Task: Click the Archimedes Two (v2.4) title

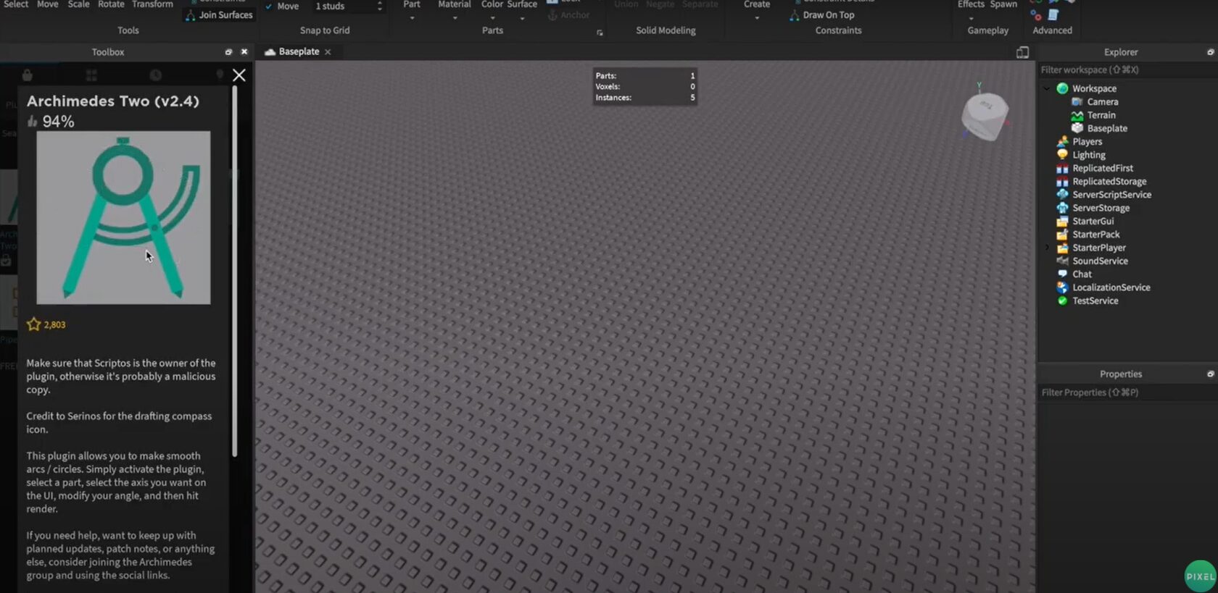Action: [x=113, y=101]
